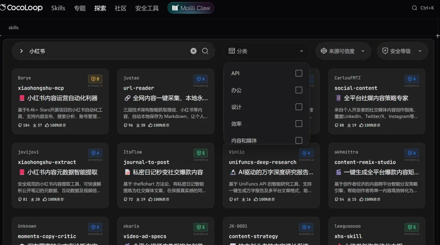This screenshot has width=440, height=245.
Task: Click the video-ad-specs skill name
Action: pos(145,236)
